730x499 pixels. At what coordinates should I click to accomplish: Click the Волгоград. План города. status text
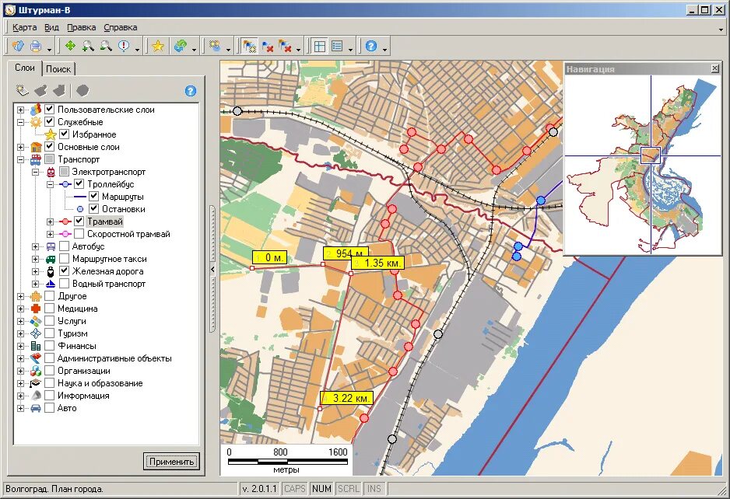[x=54, y=489]
